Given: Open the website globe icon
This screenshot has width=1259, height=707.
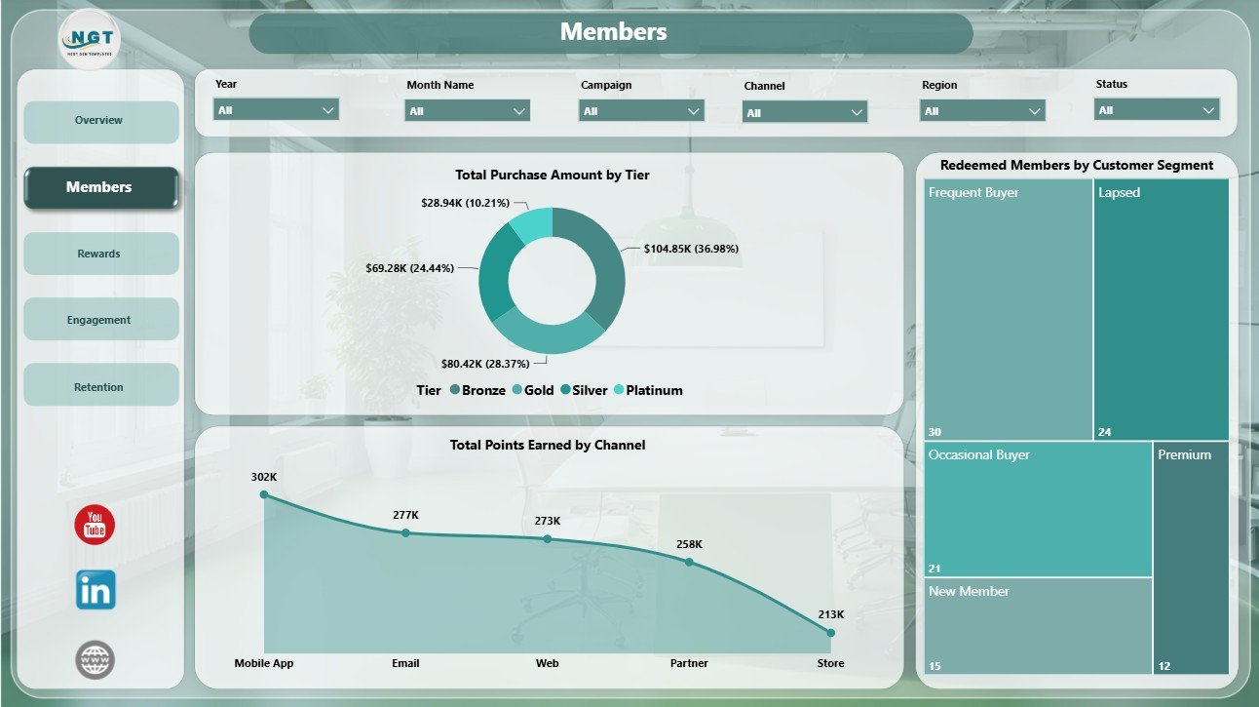Looking at the screenshot, I should [x=95, y=660].
